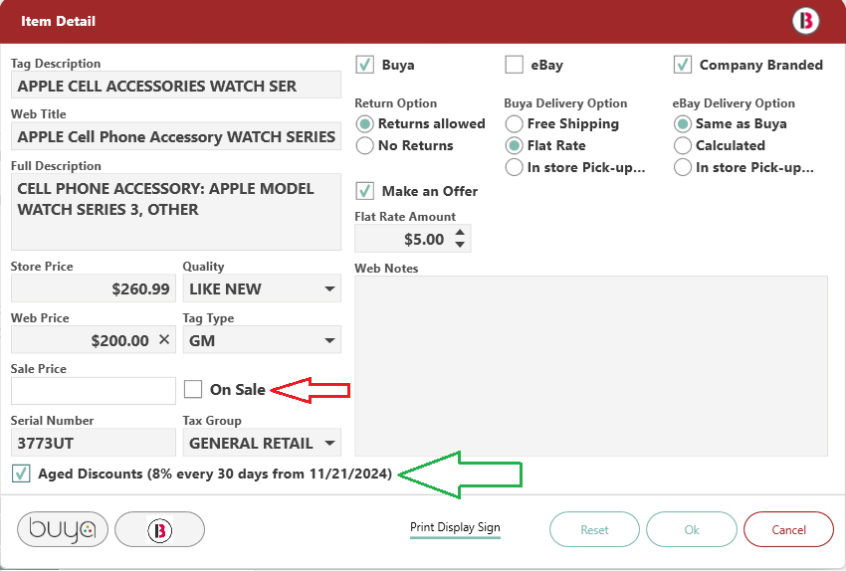Click the buya logo button
Viewport: 846px width, 571px height.
(63, 529)
